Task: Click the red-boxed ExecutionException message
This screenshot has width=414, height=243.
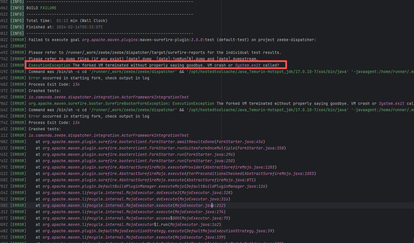Action: click(x=154, y=65)
